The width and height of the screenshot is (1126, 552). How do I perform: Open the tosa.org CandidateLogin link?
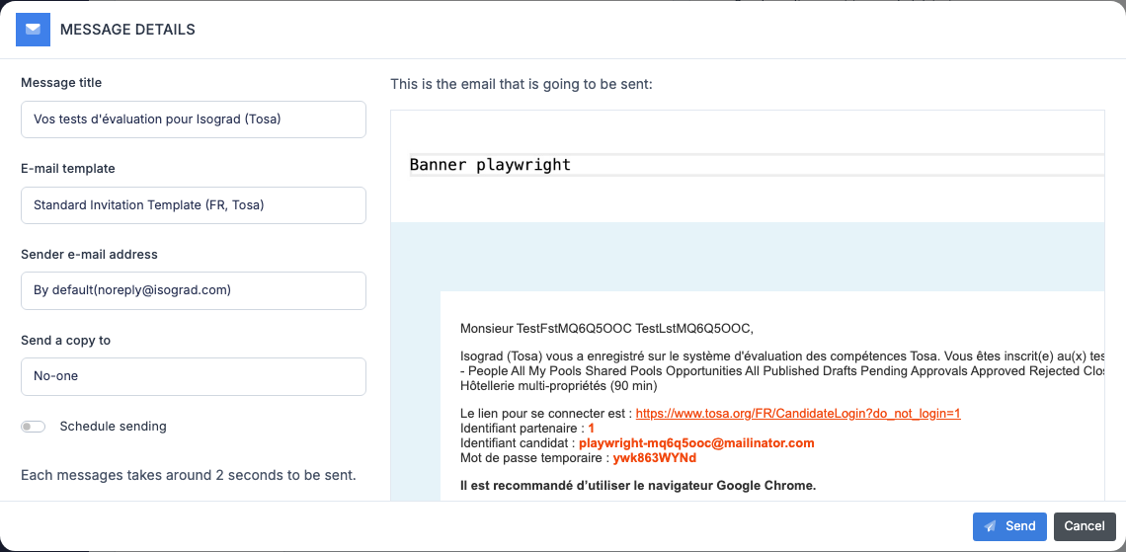click(798, 414)
